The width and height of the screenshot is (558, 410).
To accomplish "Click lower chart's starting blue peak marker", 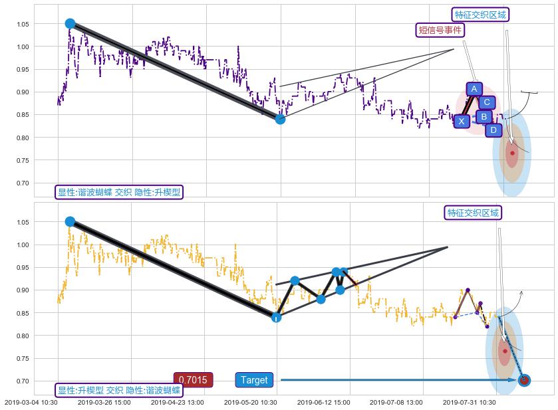I will click(x=70, y=221).
